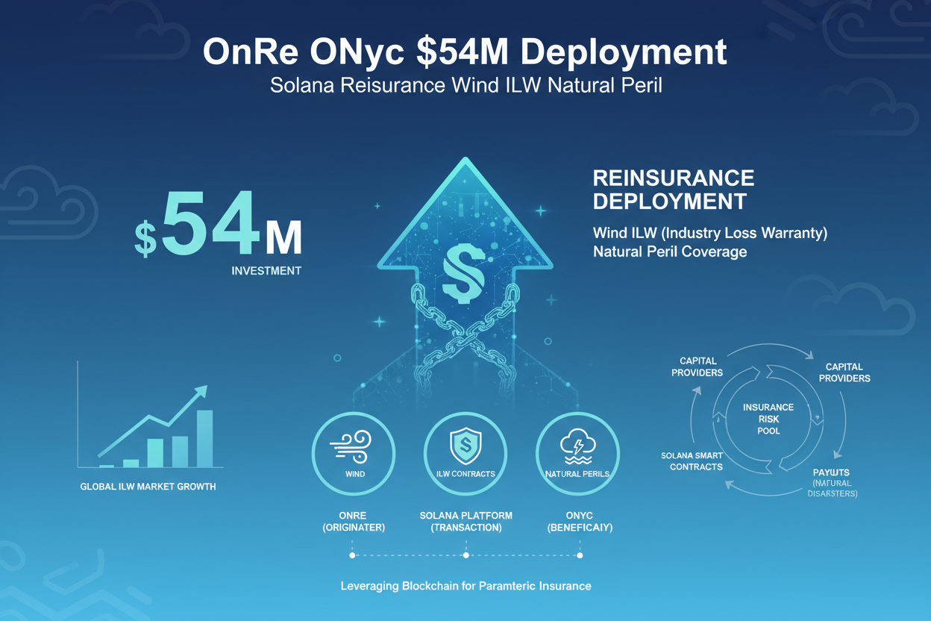Click the 'SOLANA PLATFORM (TRANSACTION)' label
Viewport: 931px width, 621px height.
466,522
